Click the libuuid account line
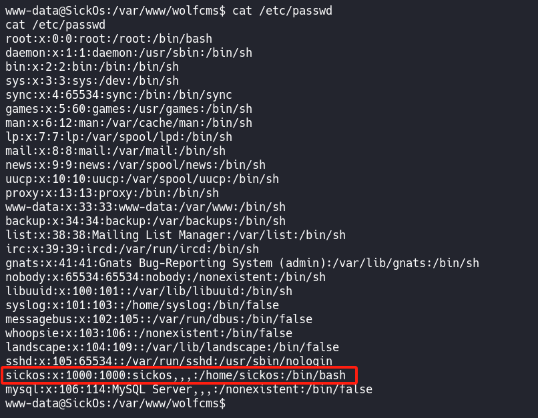Viewport: 538px width, 418px height. 149,291
